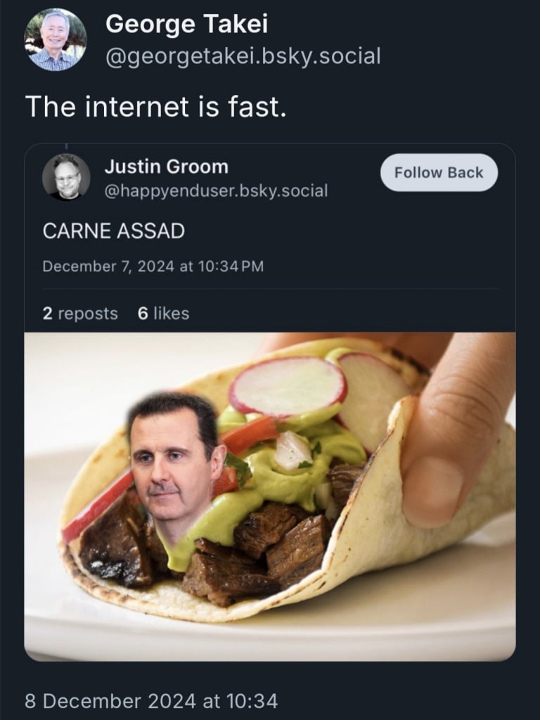Screen dimensions: 540x720
Task: Open the @happyenduser.bsky.social handle
Action: pos(216,191)
